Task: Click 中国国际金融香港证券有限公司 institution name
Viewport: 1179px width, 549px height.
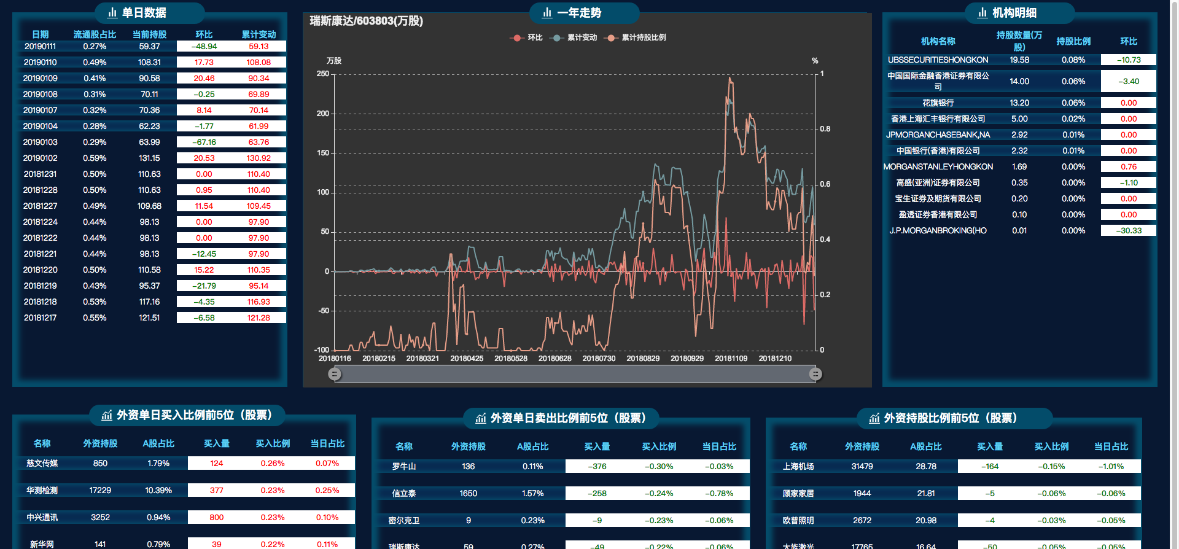Action: [x=938, y=81]
